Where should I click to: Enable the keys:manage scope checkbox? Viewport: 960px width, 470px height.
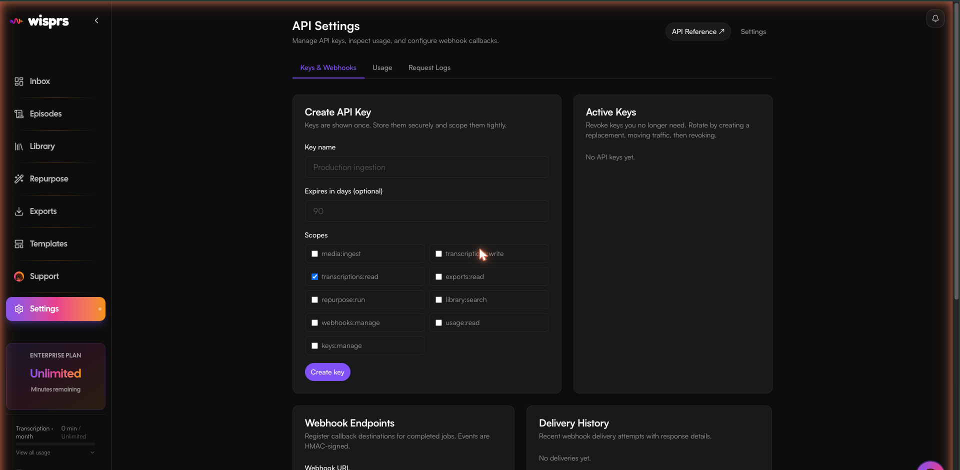coord(314,346)
